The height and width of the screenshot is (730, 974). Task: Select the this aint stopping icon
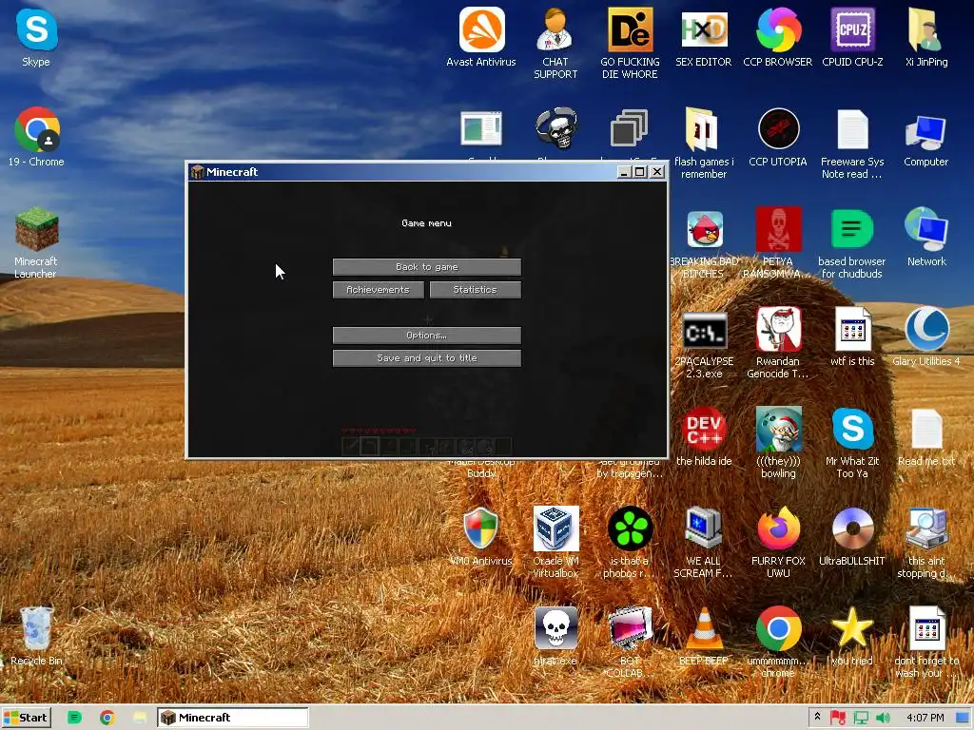tap(926, 543)
